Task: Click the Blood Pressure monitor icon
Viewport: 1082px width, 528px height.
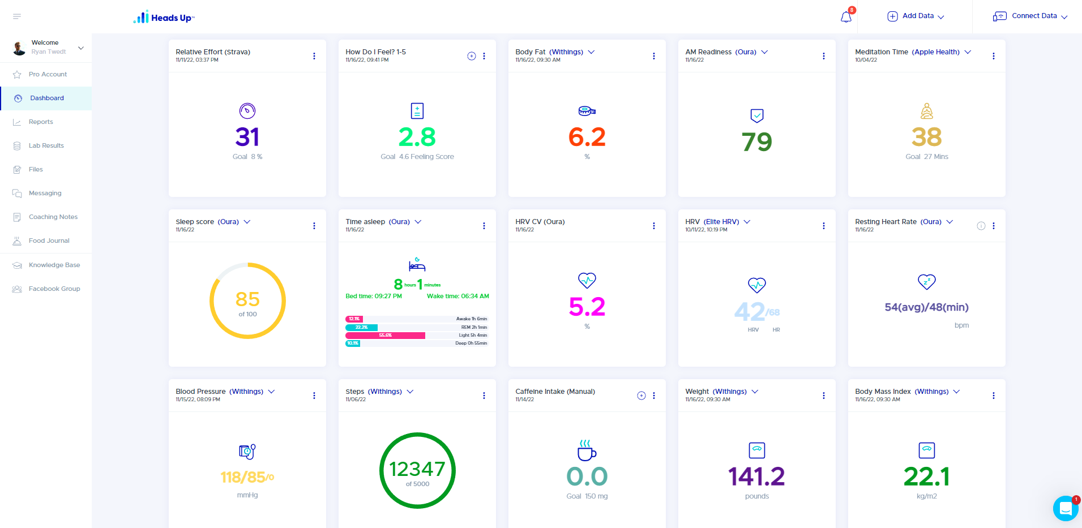Action: pos(247,451)
